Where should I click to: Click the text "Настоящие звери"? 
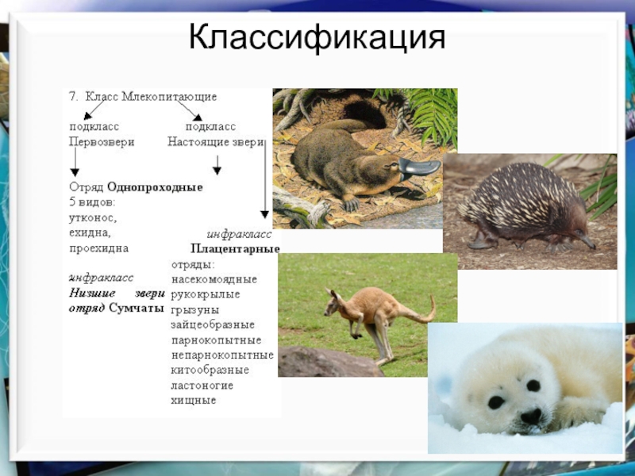pos(216,143)
